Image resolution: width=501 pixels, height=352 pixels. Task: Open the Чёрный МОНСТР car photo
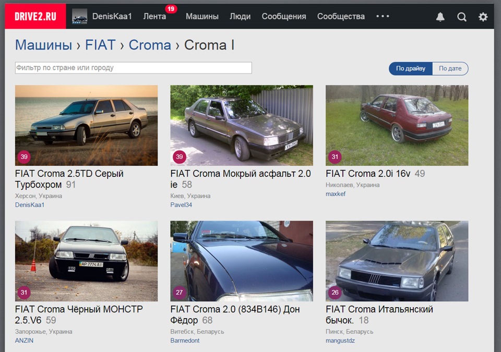[x=86, y=261]
